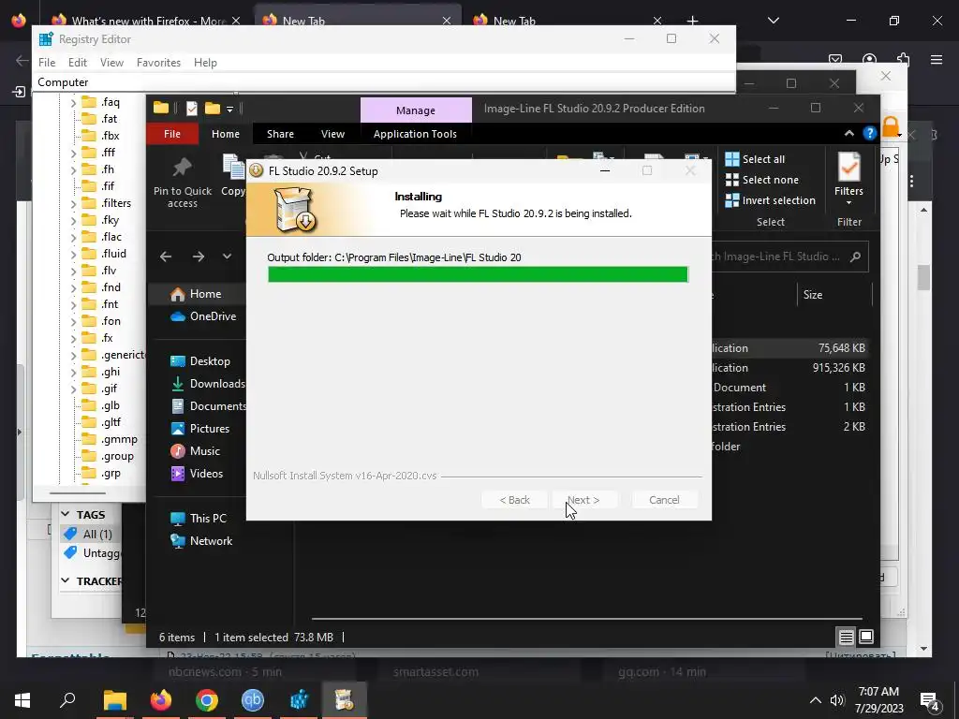Open taskbar search magnifier
Image resolution: width=959 pixels, height=719 pixels.
(67, 700)
